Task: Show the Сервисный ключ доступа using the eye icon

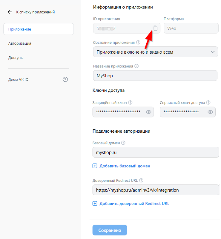Action: 210,112
